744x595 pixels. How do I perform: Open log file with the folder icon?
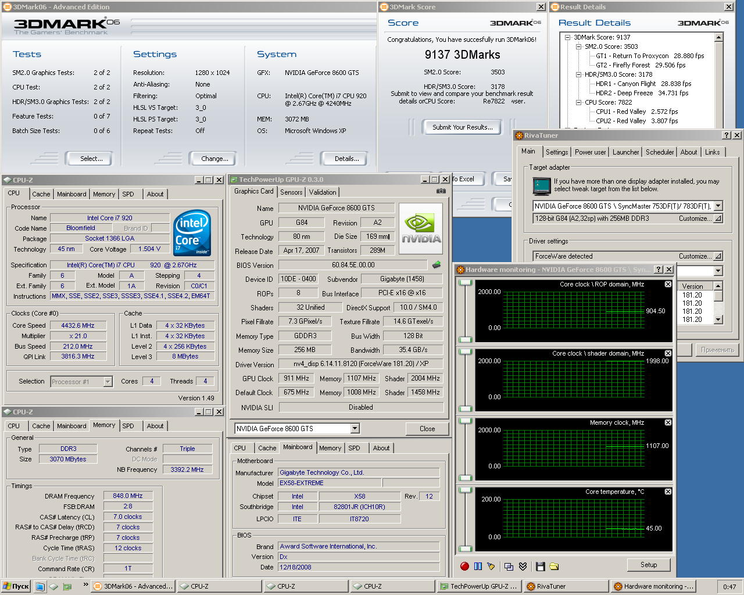coord(554,566)
